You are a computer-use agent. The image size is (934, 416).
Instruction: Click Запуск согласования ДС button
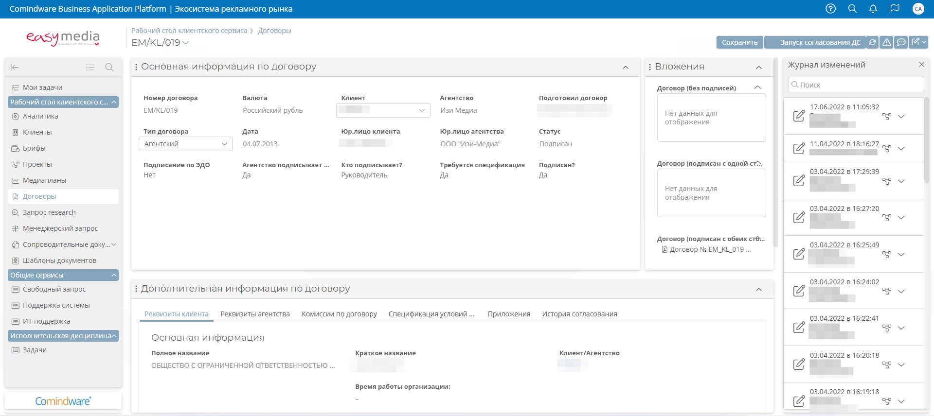click(x=815, y=42)
